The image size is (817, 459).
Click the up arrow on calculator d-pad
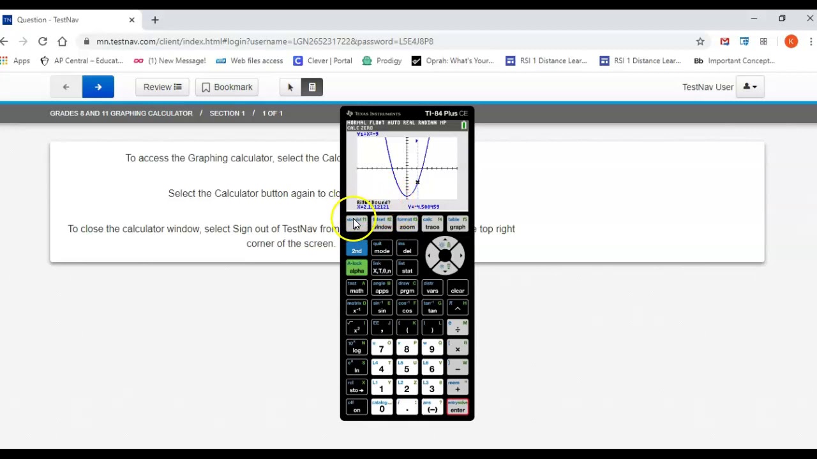(445, 243)
